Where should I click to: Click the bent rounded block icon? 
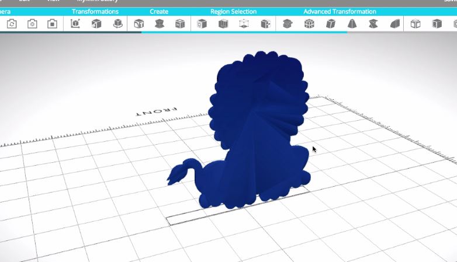click(x=395, y=23)
